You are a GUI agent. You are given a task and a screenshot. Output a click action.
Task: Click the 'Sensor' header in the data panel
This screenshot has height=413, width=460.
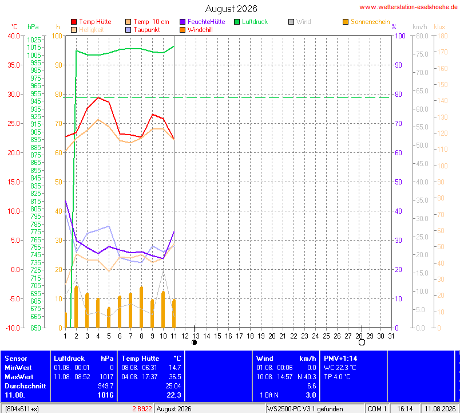tap(16, 359)
